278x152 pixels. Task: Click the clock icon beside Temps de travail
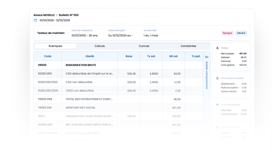(217, 127)
